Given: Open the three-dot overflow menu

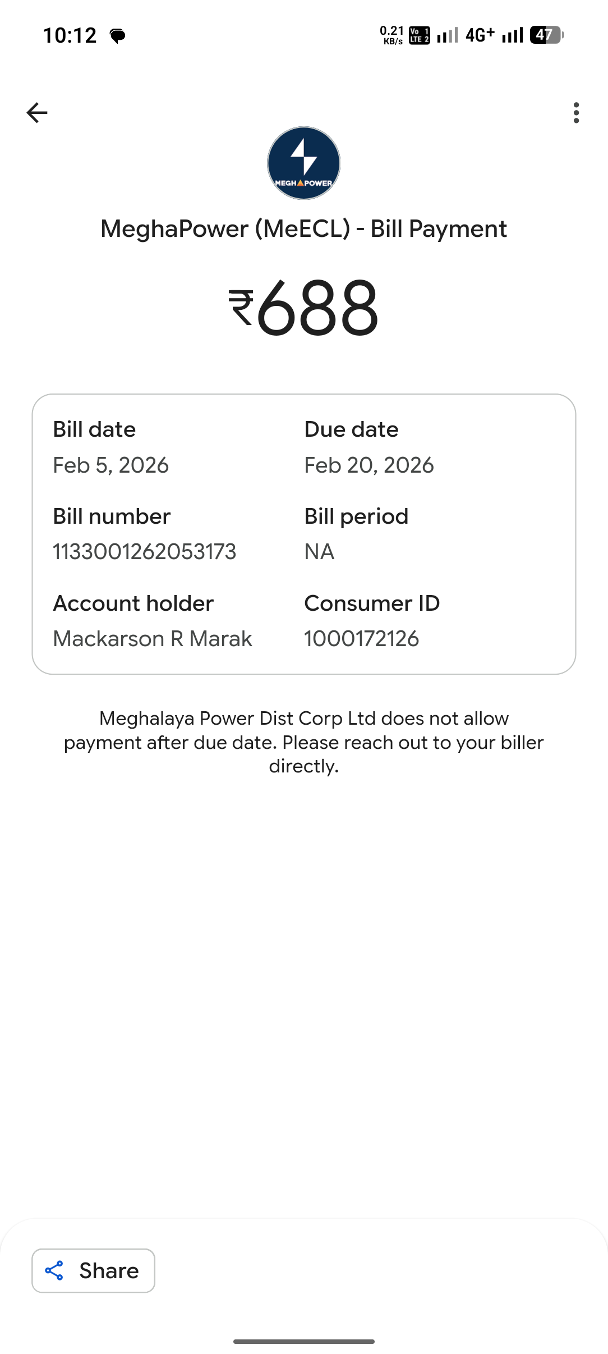Looking at the screenshot, I should 576,113.
